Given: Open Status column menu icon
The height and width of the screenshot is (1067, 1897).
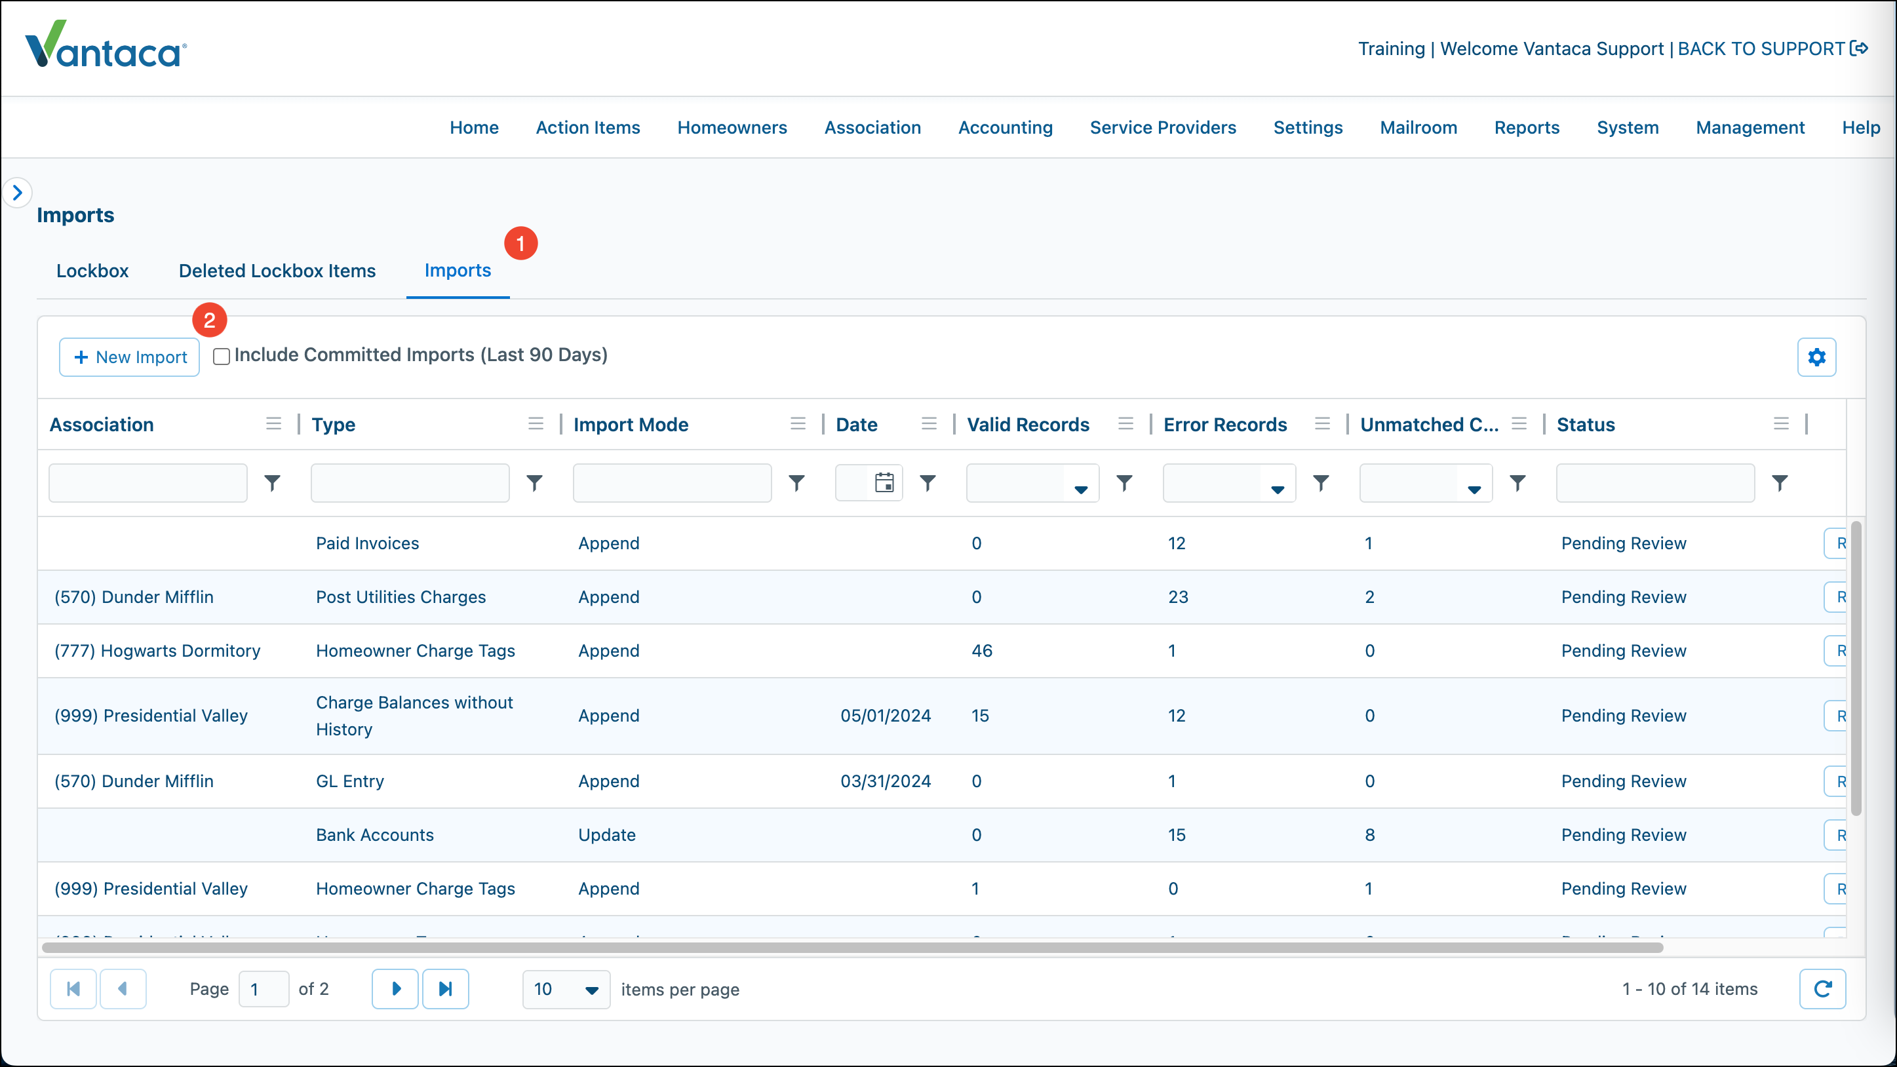Looking at the screenshot, I should (x=1780, y=423).
